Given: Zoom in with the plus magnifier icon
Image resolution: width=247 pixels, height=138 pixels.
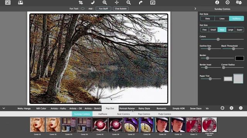Looking at the screenshot, I should point(105,2).
